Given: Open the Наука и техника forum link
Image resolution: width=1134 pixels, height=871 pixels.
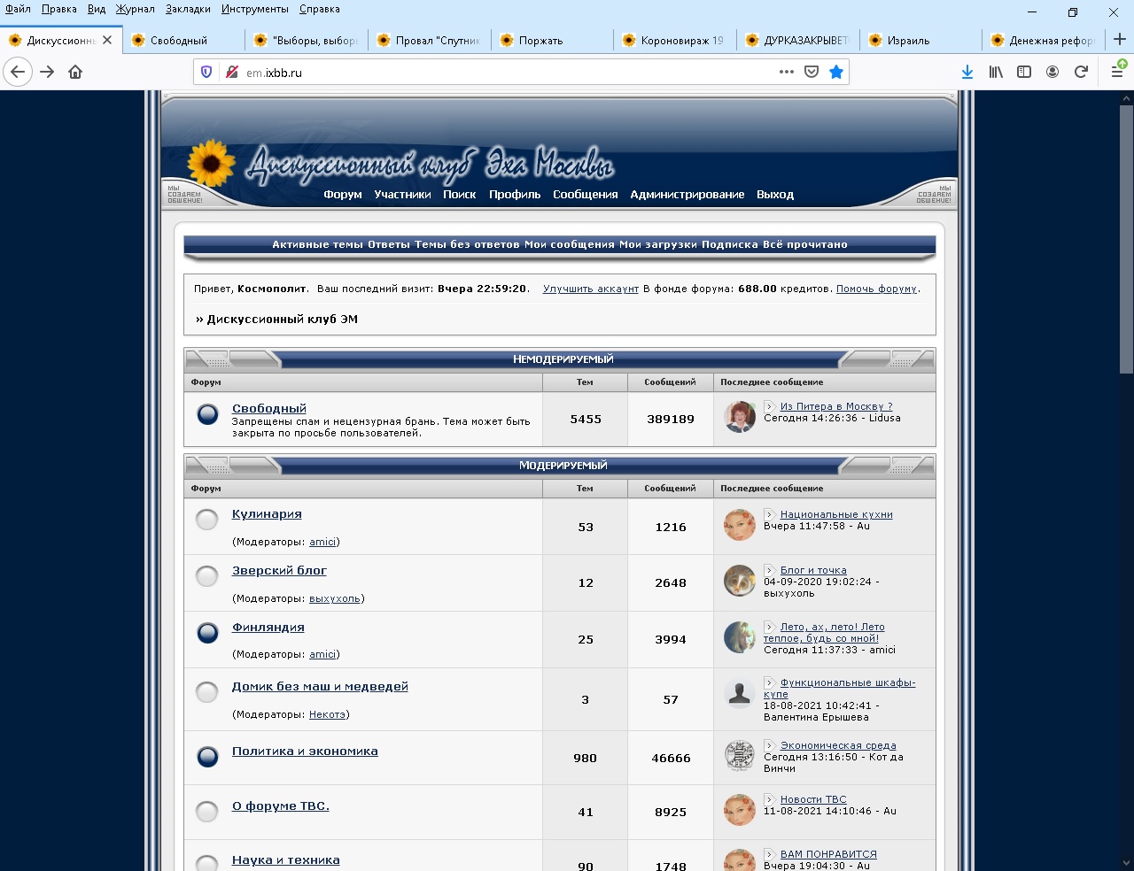Looking at the screenshot, I should tap(286, 859).
